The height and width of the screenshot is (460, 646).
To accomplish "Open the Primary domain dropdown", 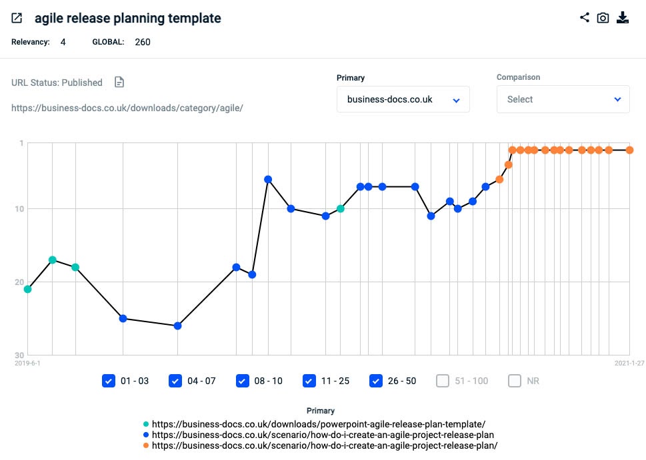I will tap(403, 99).
